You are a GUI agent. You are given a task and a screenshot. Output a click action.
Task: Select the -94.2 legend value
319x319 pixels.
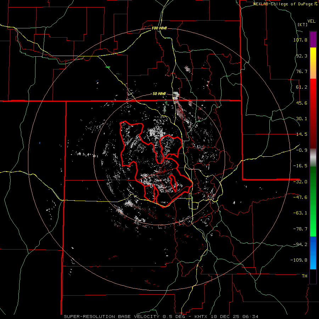pyautogui.click(x=300, y=244)
